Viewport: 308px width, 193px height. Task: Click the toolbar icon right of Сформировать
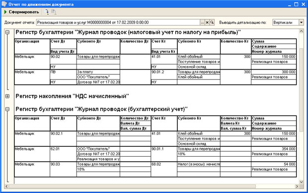click(x=47, y=12)
